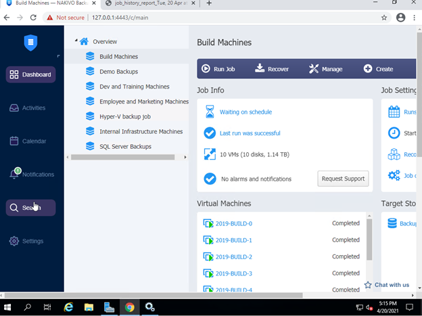Image resolution: width=422 pixels, height=316 pixels.
Task: Open the Search panel
Action: click(x=30, y=208)
